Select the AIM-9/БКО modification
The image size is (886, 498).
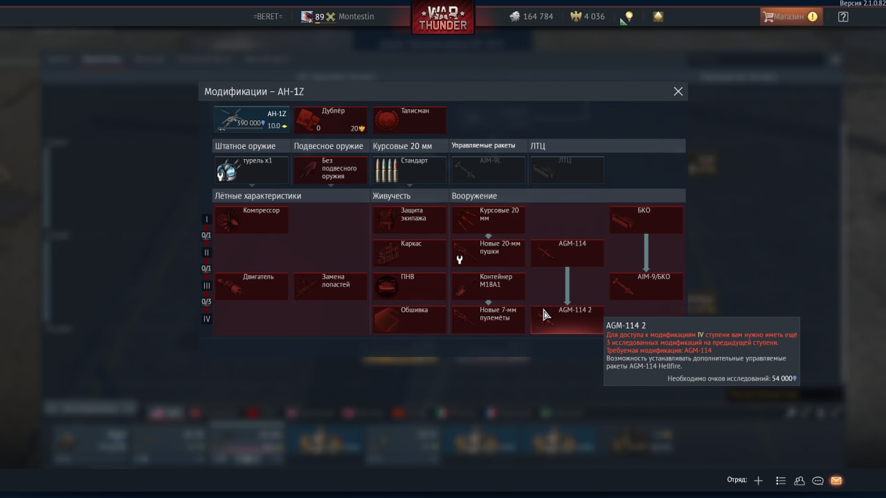coord(646,286)
